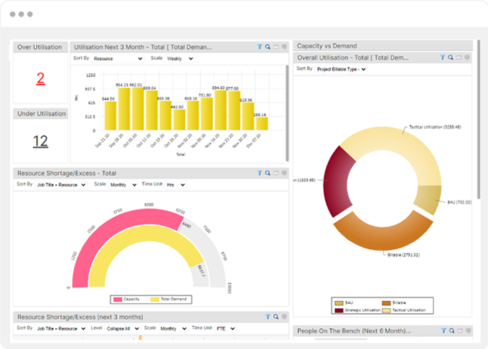Click the dashboard right-side vertical scrollbar
488x349 pixels.
(479, 120)
